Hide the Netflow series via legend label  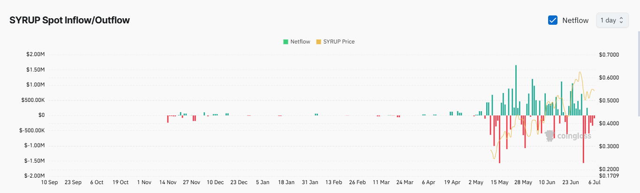tap(300, 42)
